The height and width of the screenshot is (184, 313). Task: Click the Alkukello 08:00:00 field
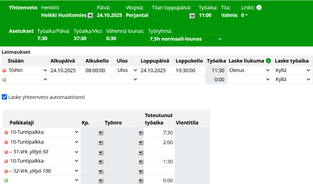[100, 70]
